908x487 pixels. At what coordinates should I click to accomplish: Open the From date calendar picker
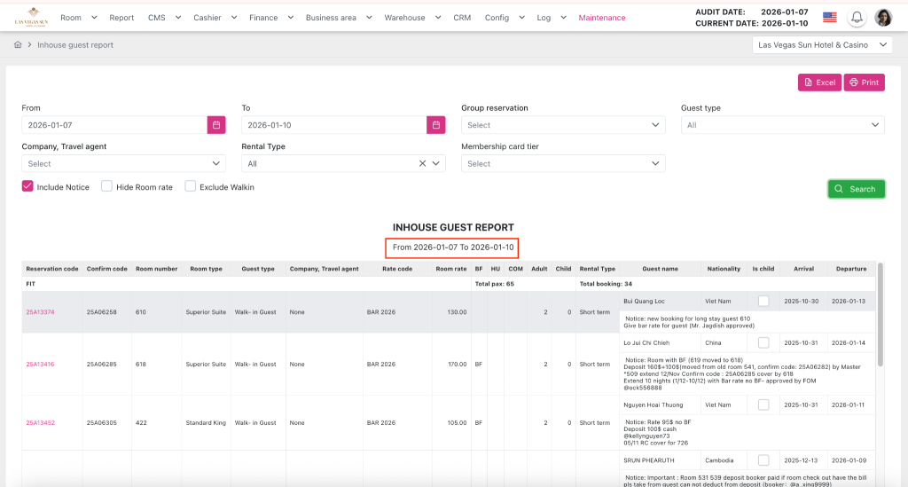pos(216,125)
